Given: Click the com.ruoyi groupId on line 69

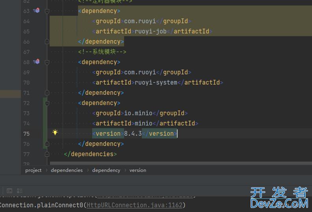Looking at the screenshot, I should [140, 72].
